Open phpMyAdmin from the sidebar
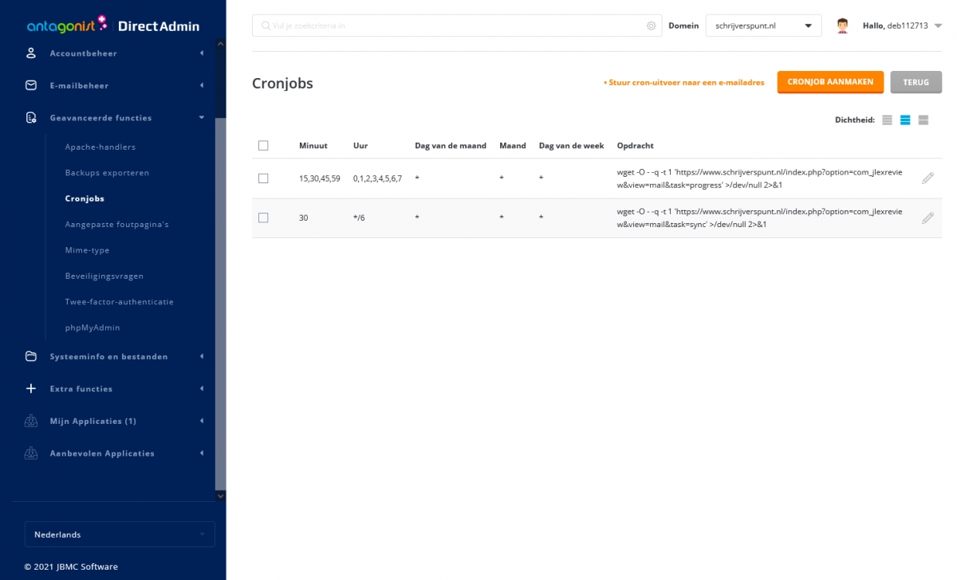Viewport: 957px width, 580px height. pyautogui.click(x=93, y=327)
